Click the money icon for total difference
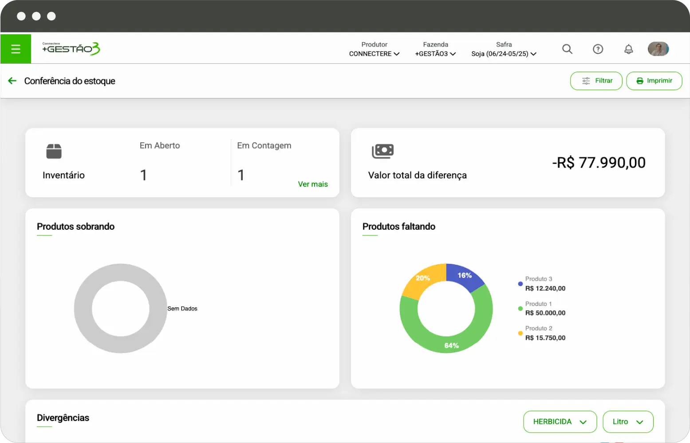This screenshot has width=690, height=443. (382, 151)
